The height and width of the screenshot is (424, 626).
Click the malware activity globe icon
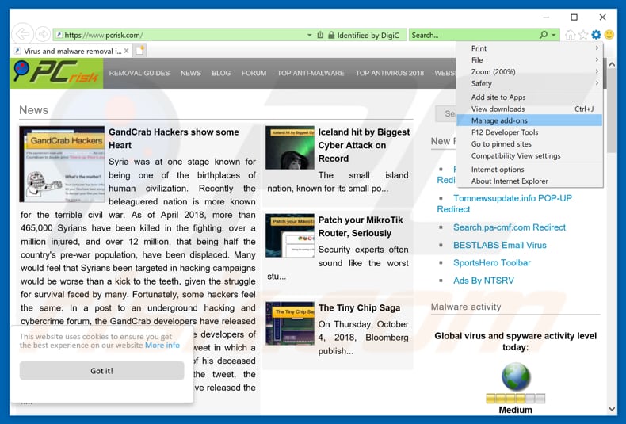coord(515,377)
